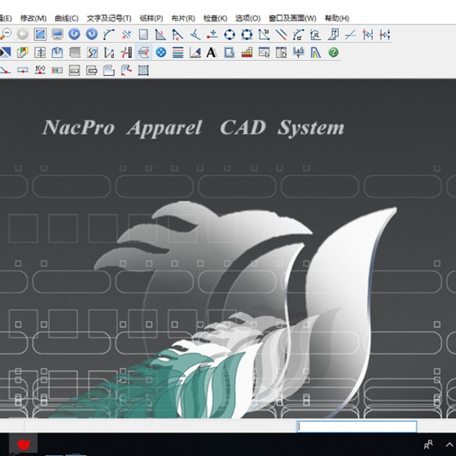Select the blank rectangle tool

tap(143, 34)
